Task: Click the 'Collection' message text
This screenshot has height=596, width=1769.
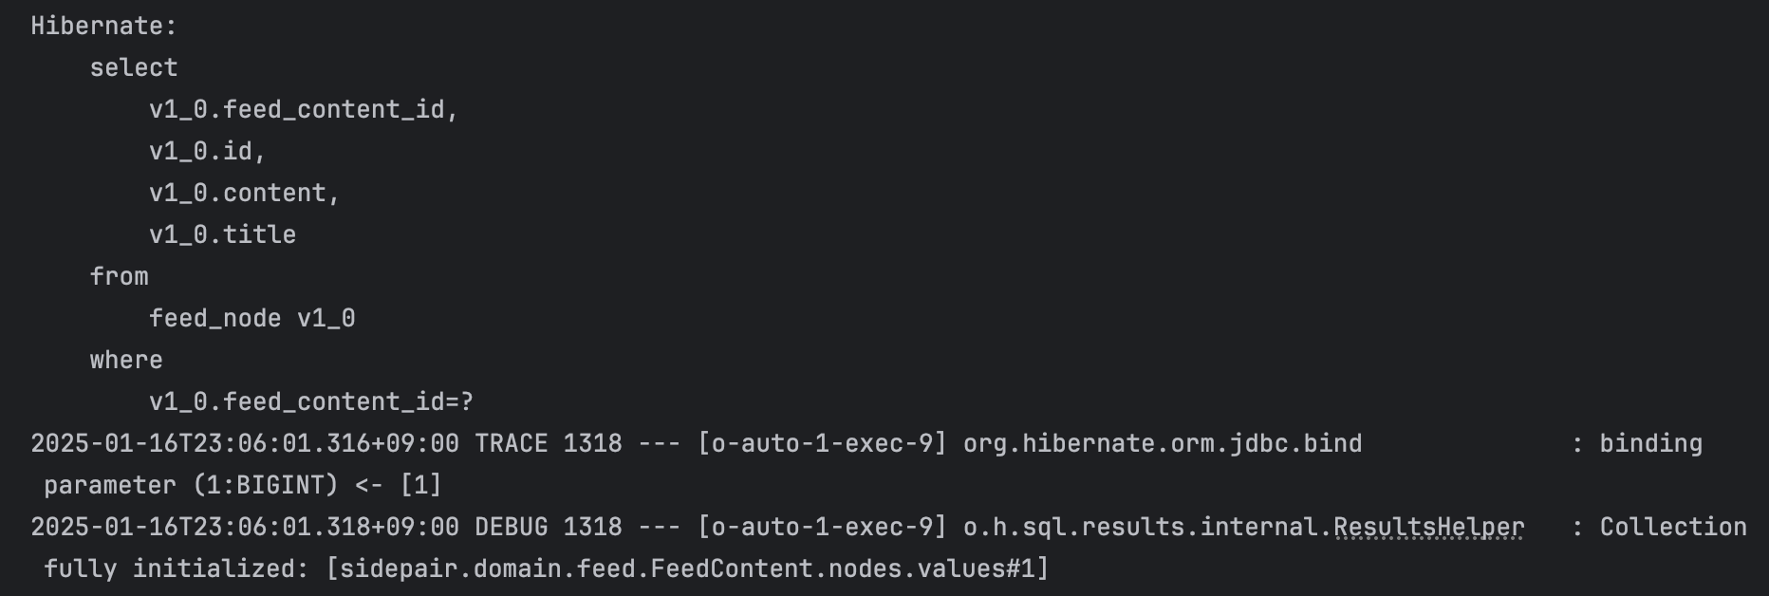Action: point(1672,528)
